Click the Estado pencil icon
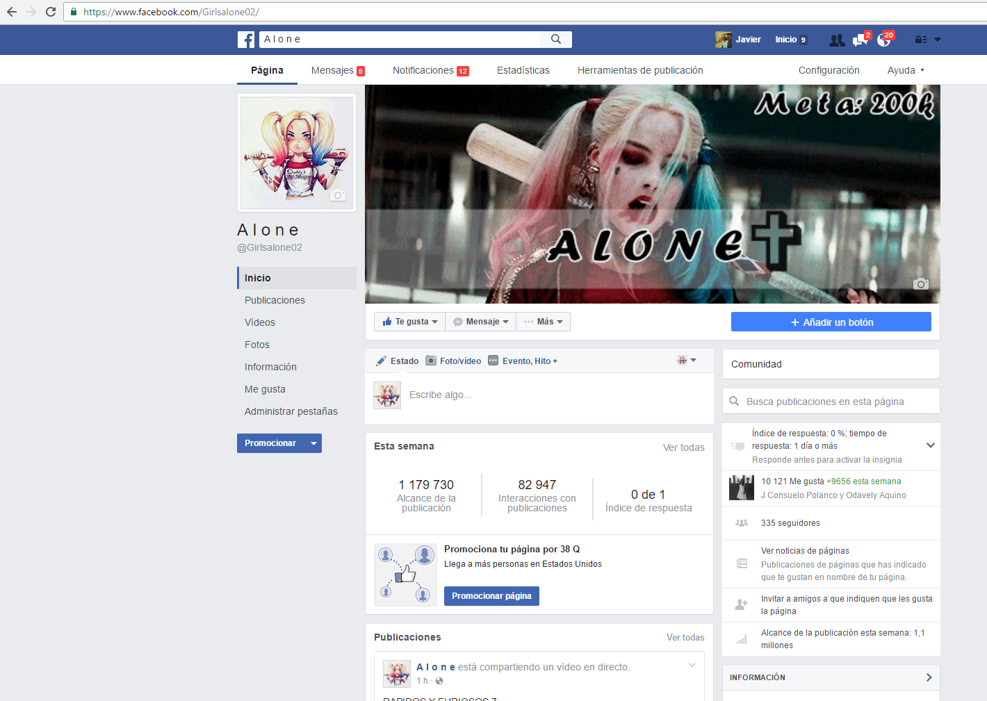This screenshot has width=987, height=701. (381, 361)
